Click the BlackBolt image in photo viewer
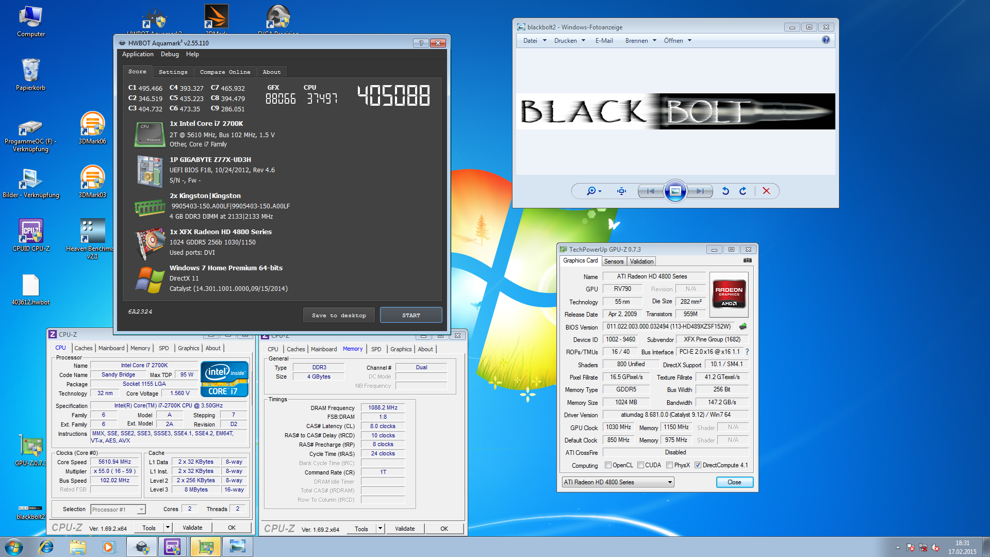This screenshot has width=990, height=557. click(675, 111)
